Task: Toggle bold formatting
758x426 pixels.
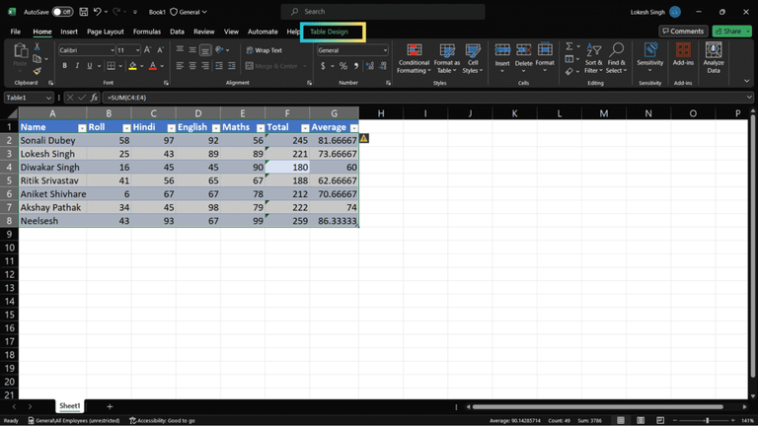Action: (x=64, y=66)
